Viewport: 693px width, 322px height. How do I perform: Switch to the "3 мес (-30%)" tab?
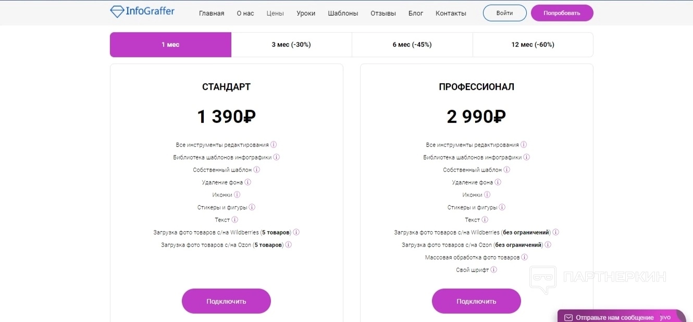coord(291,45)
